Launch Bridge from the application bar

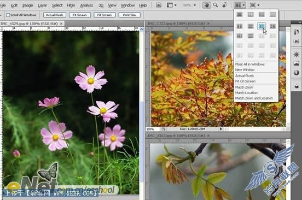coord(159,5)
